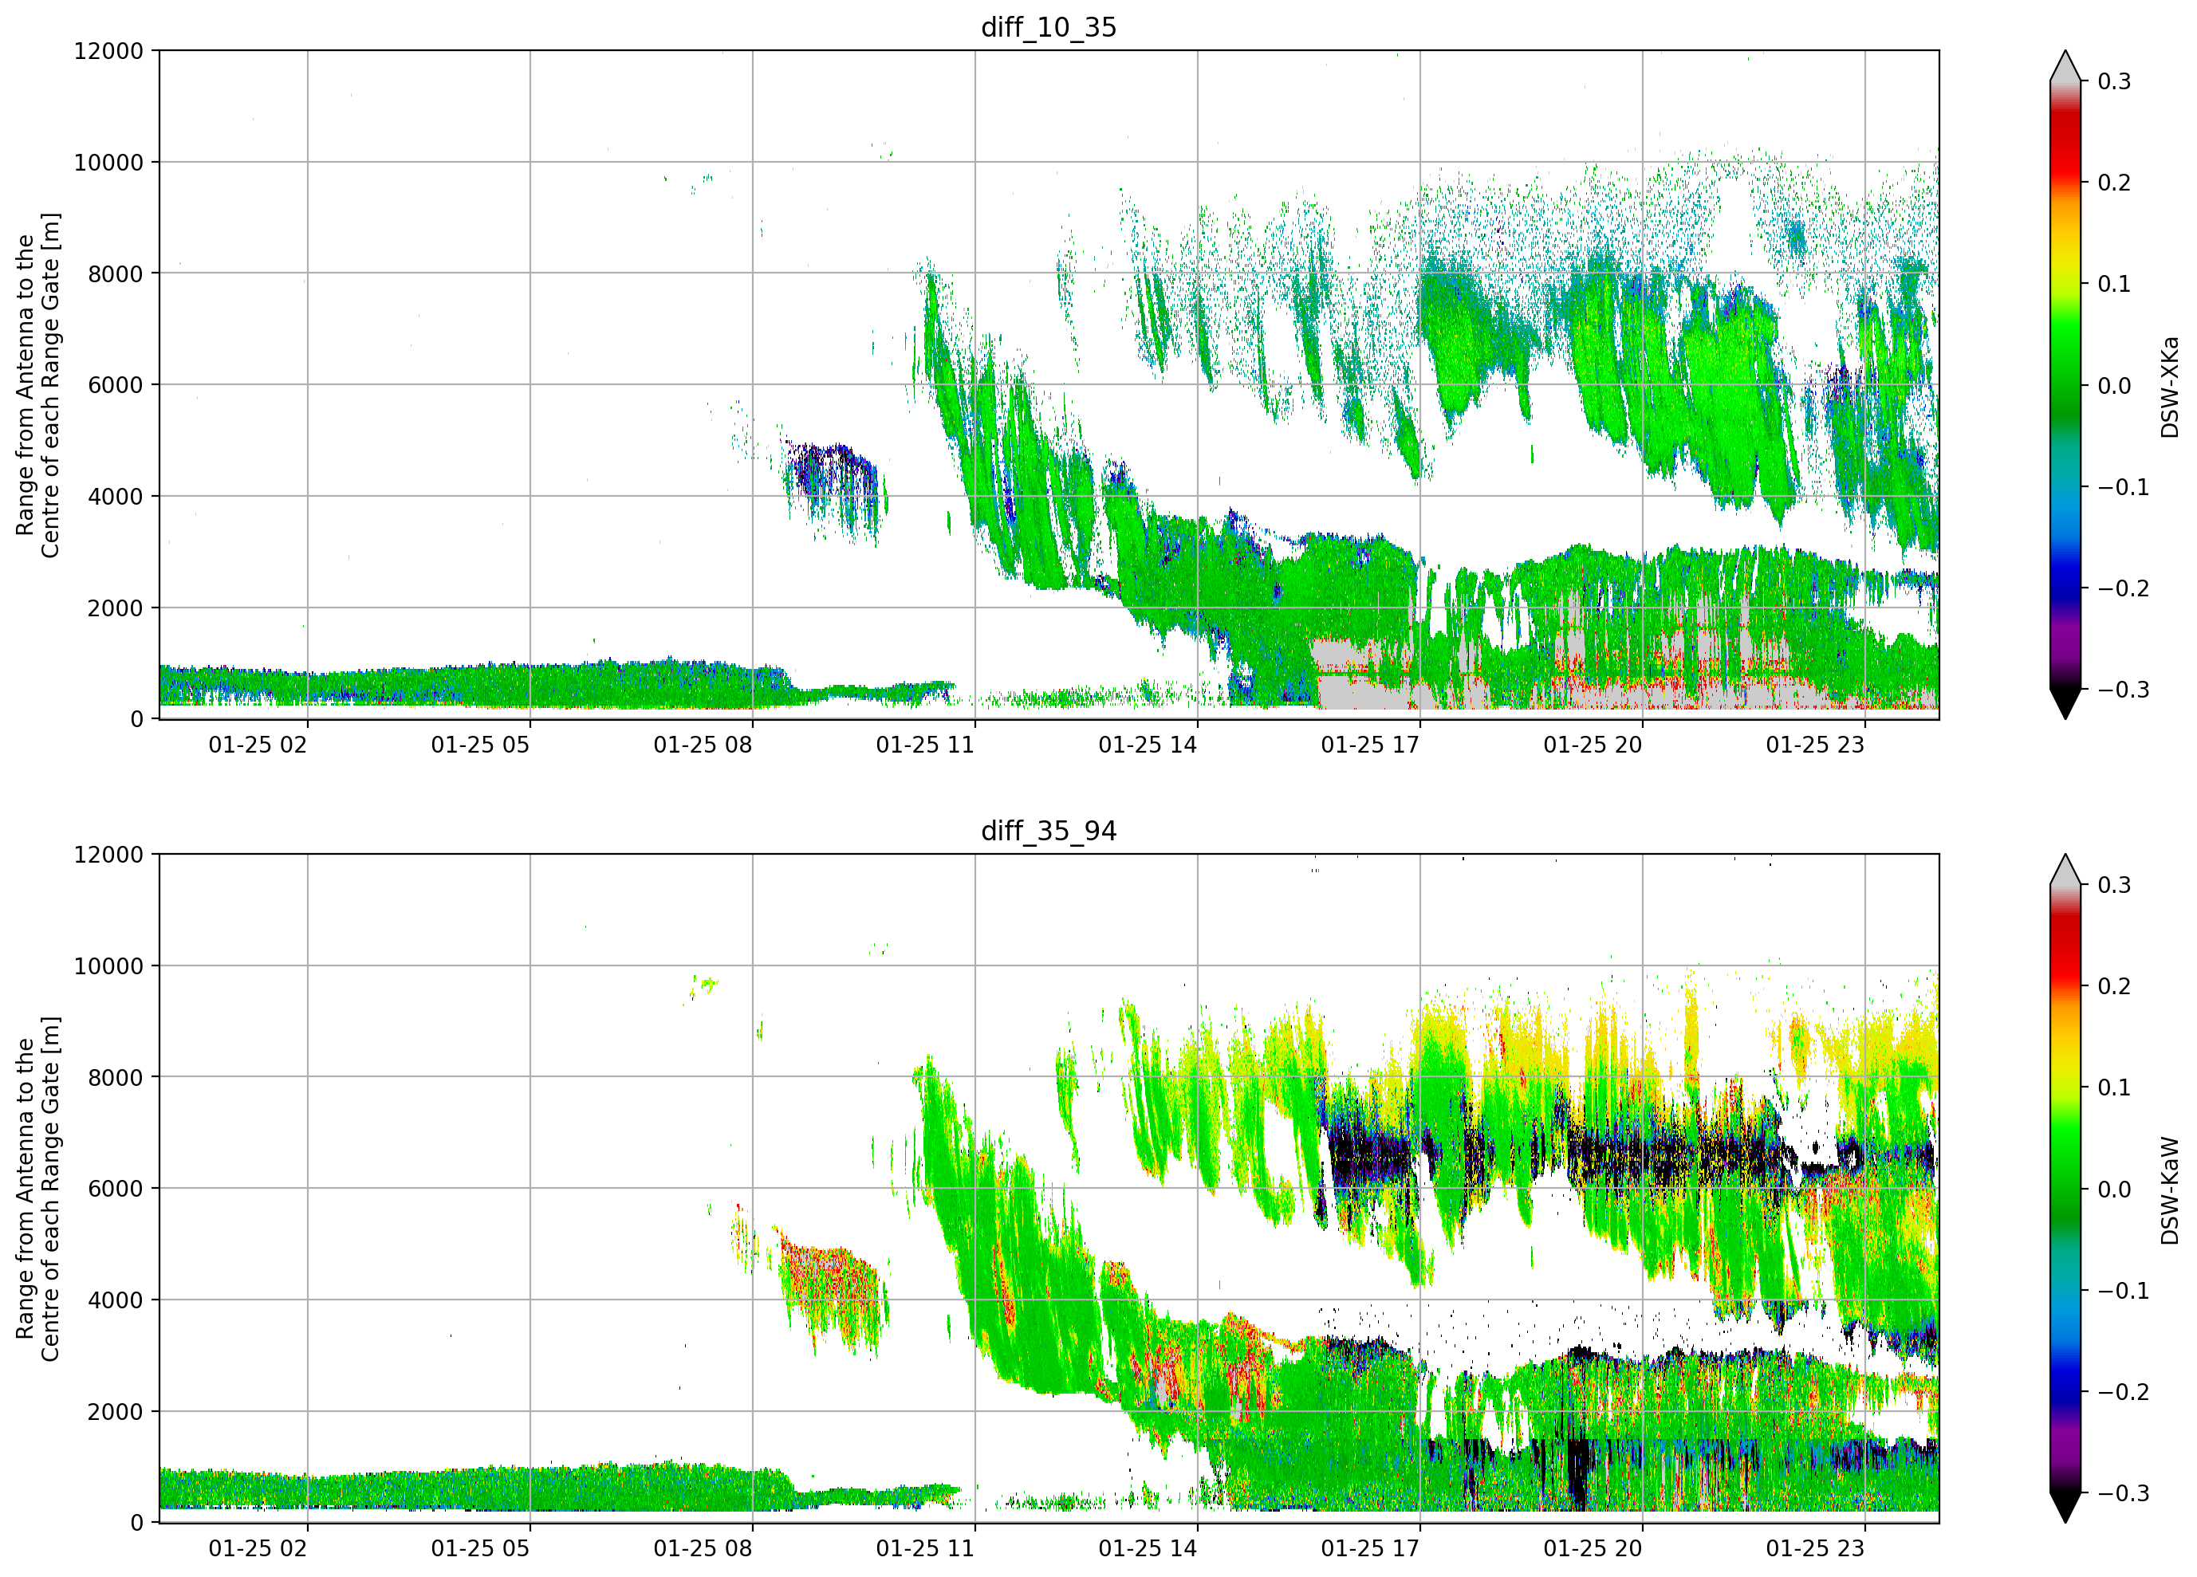Select the DSW-XKa colorbar label

(2169, 387)
